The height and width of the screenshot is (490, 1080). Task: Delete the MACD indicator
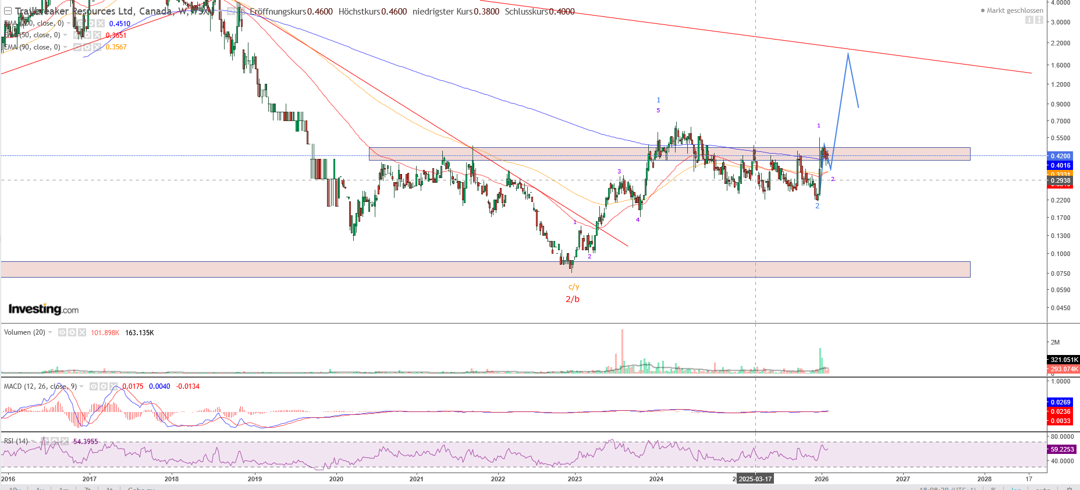pyautogui.click(x=113, y=386)
